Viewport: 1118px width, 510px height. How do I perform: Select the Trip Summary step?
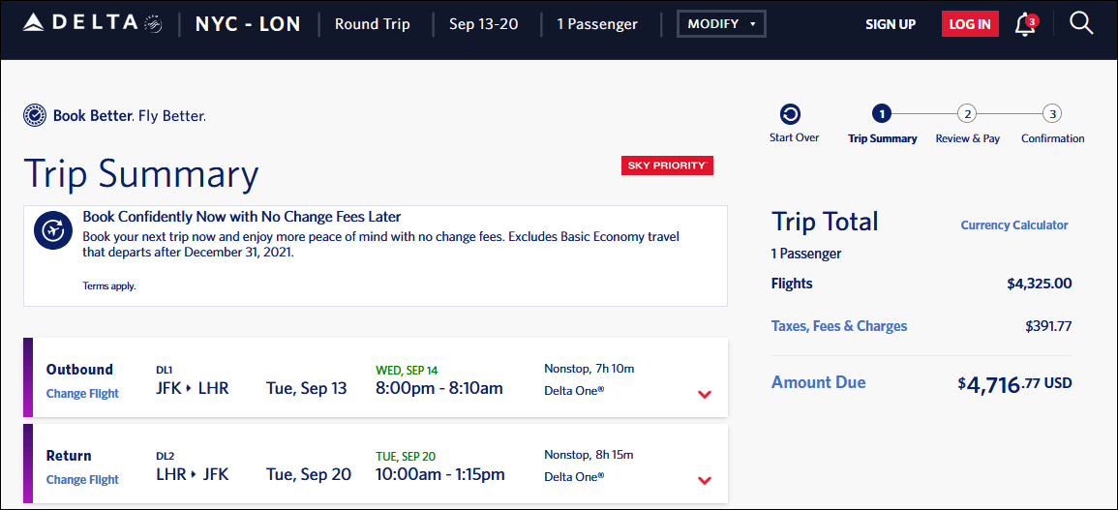(x=882, y=115)
